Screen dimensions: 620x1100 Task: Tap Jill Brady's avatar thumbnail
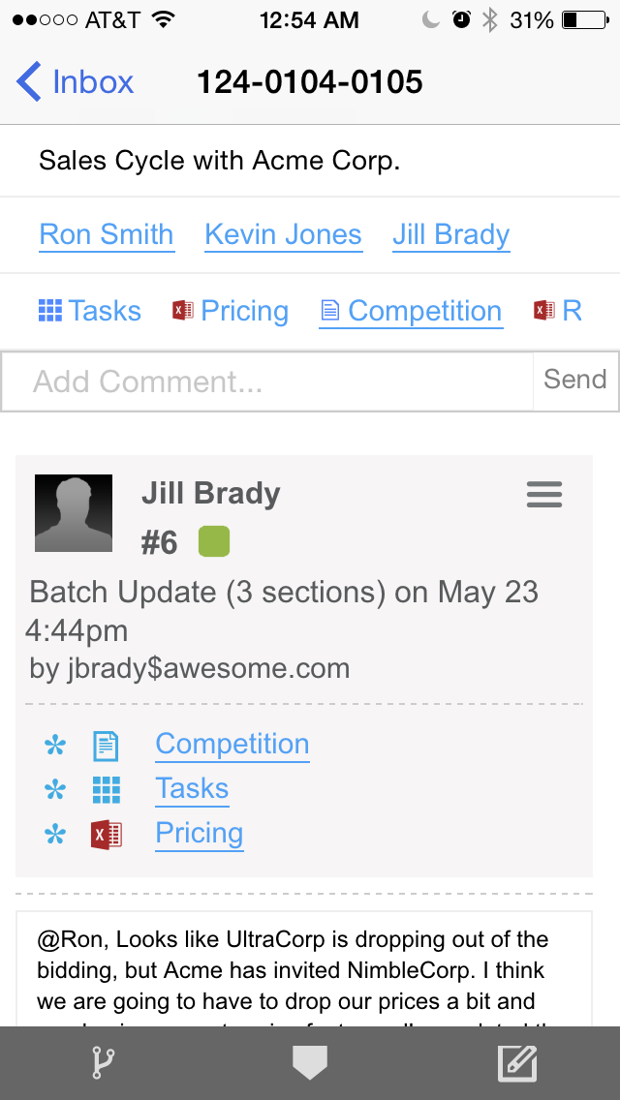pyautogui.click(x=74, y=513)
